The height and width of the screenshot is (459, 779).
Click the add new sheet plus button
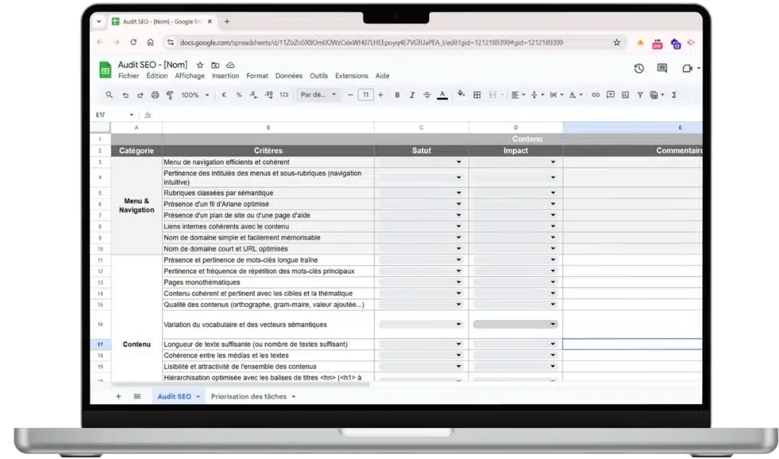tap(118, 396)
